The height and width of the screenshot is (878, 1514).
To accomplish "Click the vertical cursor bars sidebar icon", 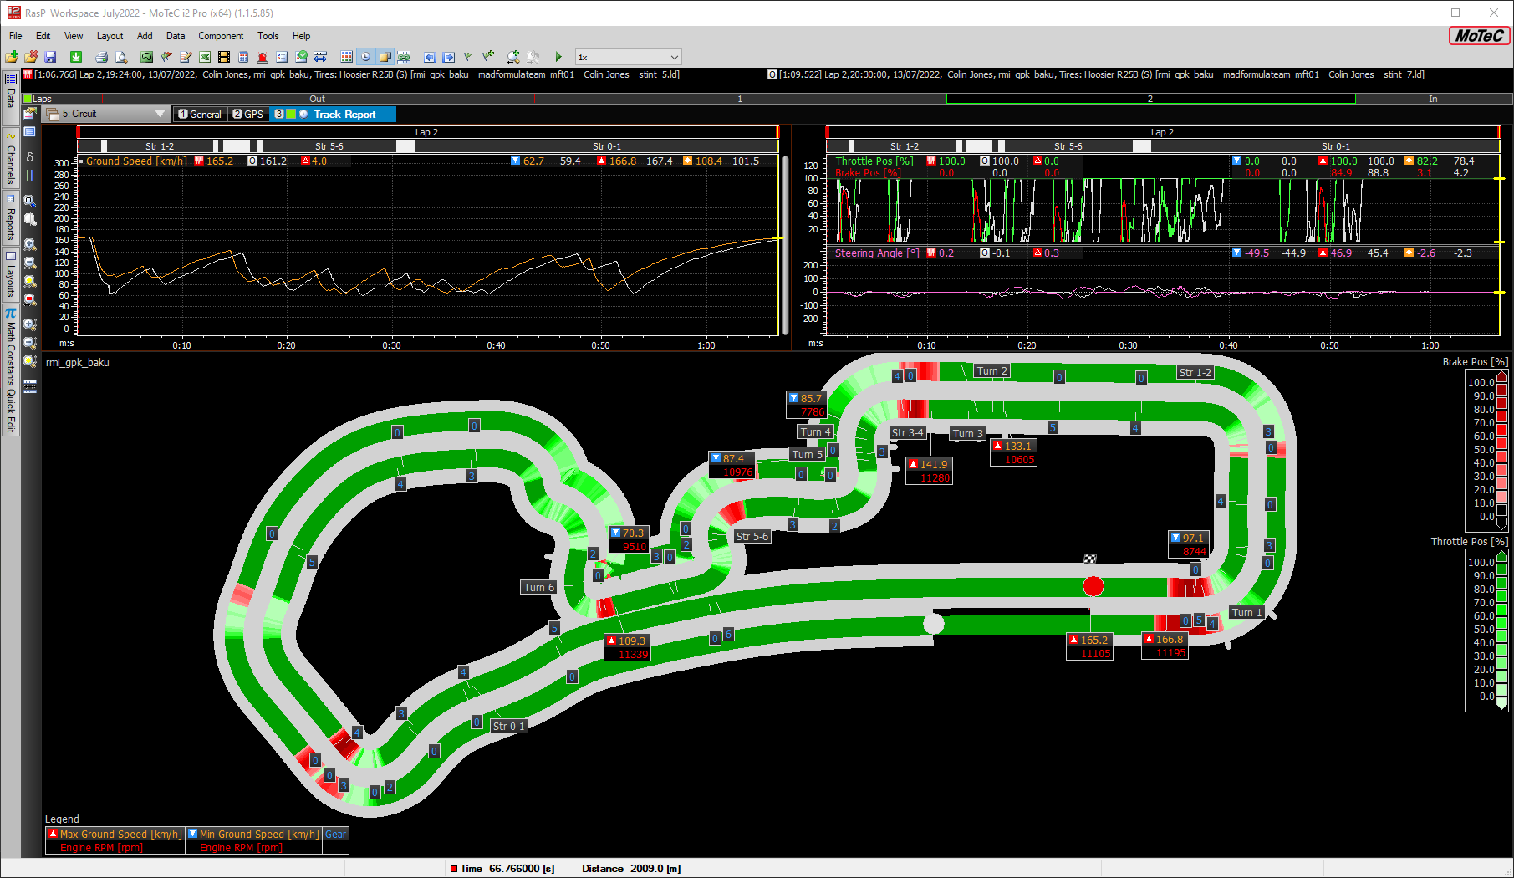I will [30, 176].
